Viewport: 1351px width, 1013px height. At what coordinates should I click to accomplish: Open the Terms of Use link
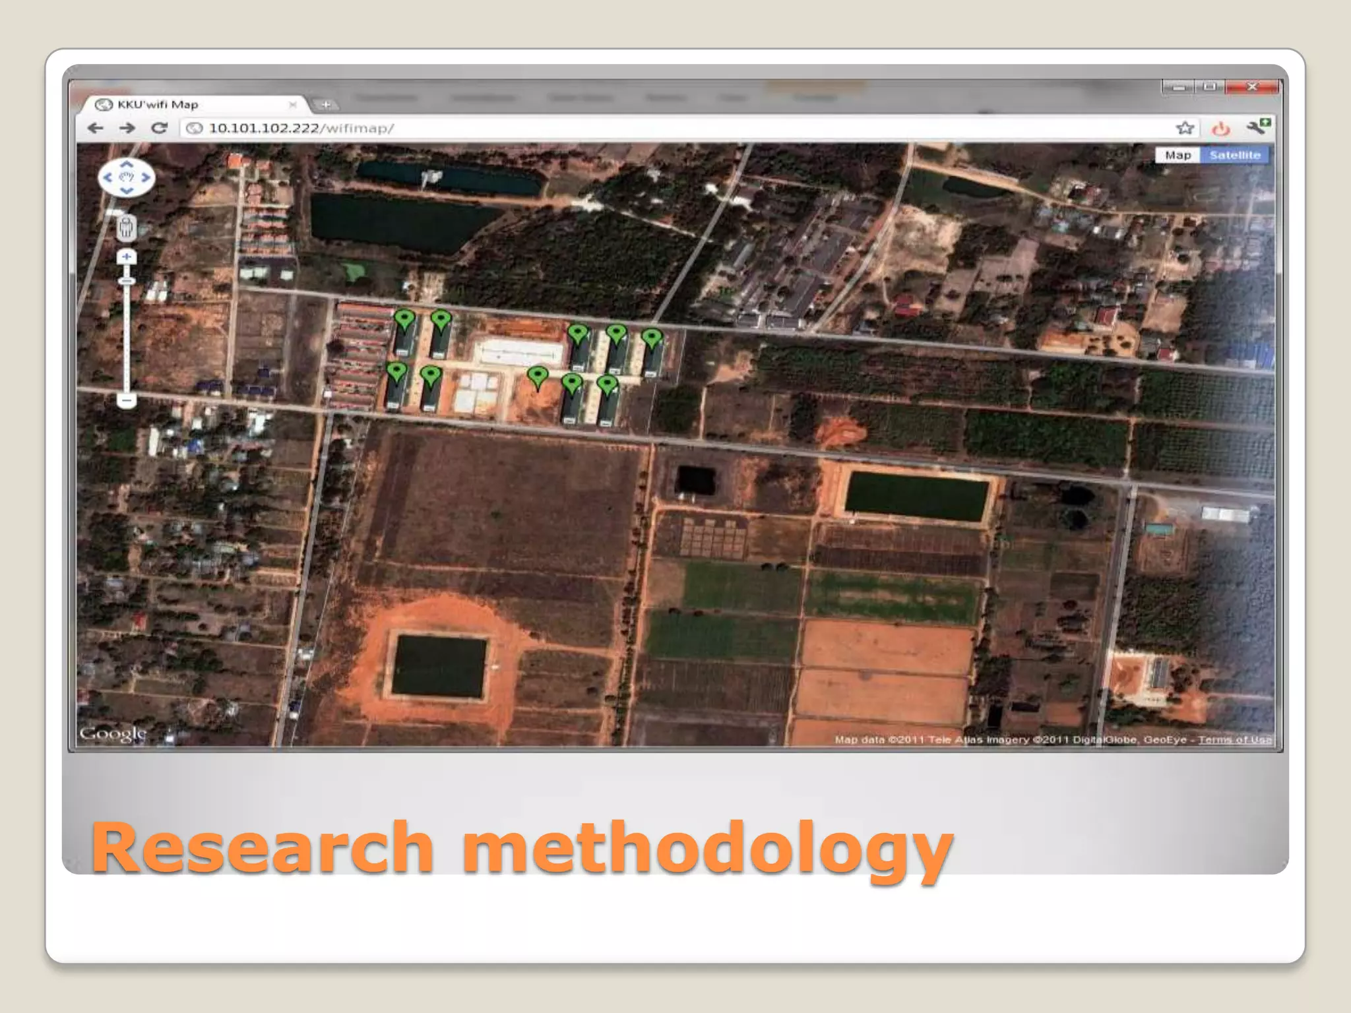click(x=1235, y=740)
